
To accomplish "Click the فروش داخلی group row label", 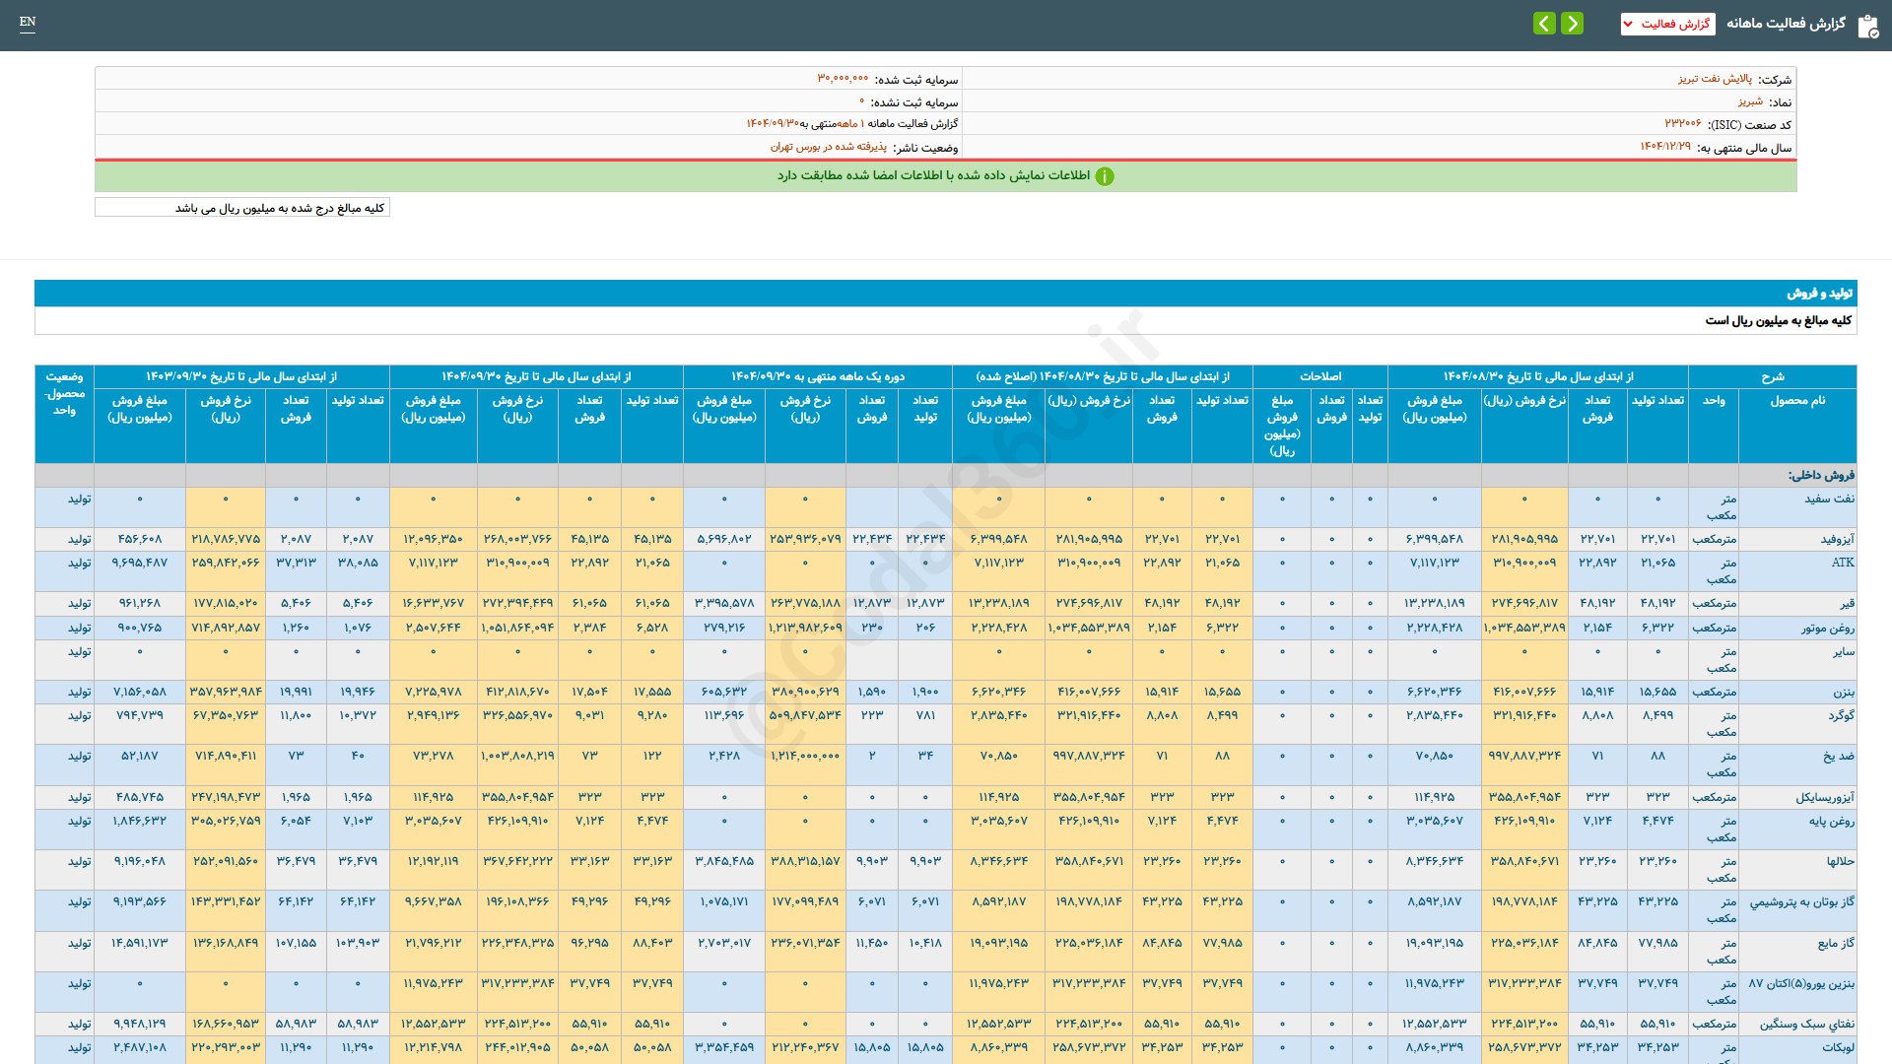I will [1821, 475].
